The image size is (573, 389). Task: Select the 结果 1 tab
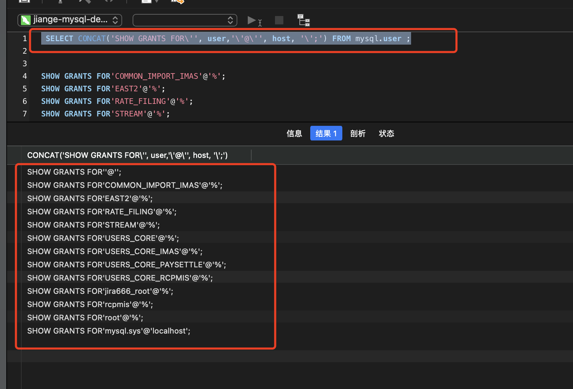tap(326, 134)
